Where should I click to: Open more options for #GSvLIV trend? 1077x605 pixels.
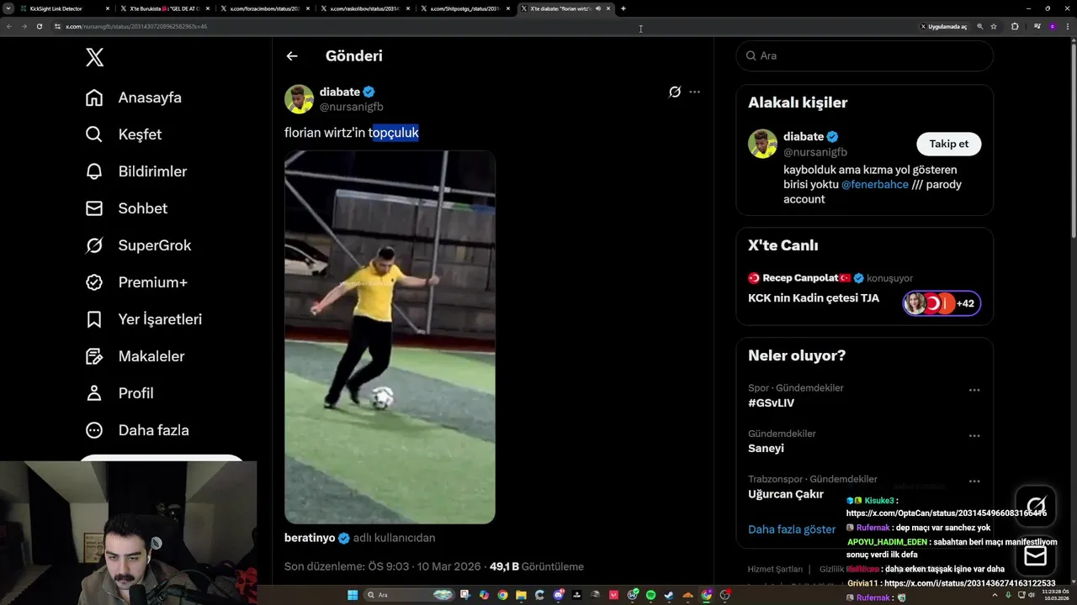(x=974, y=390)
